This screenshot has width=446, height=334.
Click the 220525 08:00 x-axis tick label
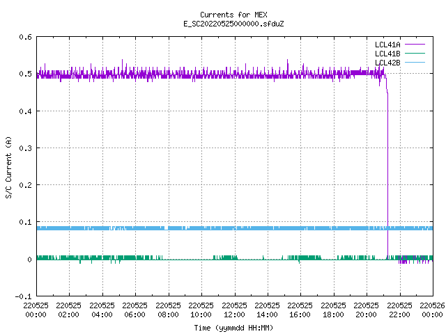tap(168, 310)
